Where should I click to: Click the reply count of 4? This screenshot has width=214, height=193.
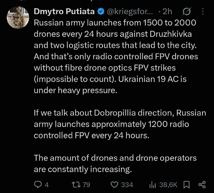[x=47, y=185]
